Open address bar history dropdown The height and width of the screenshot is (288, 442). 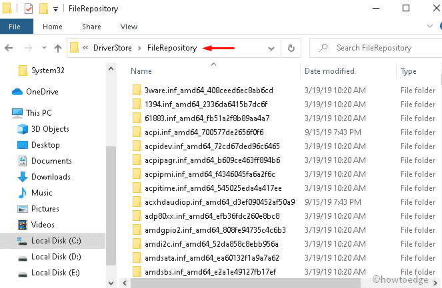270,48
